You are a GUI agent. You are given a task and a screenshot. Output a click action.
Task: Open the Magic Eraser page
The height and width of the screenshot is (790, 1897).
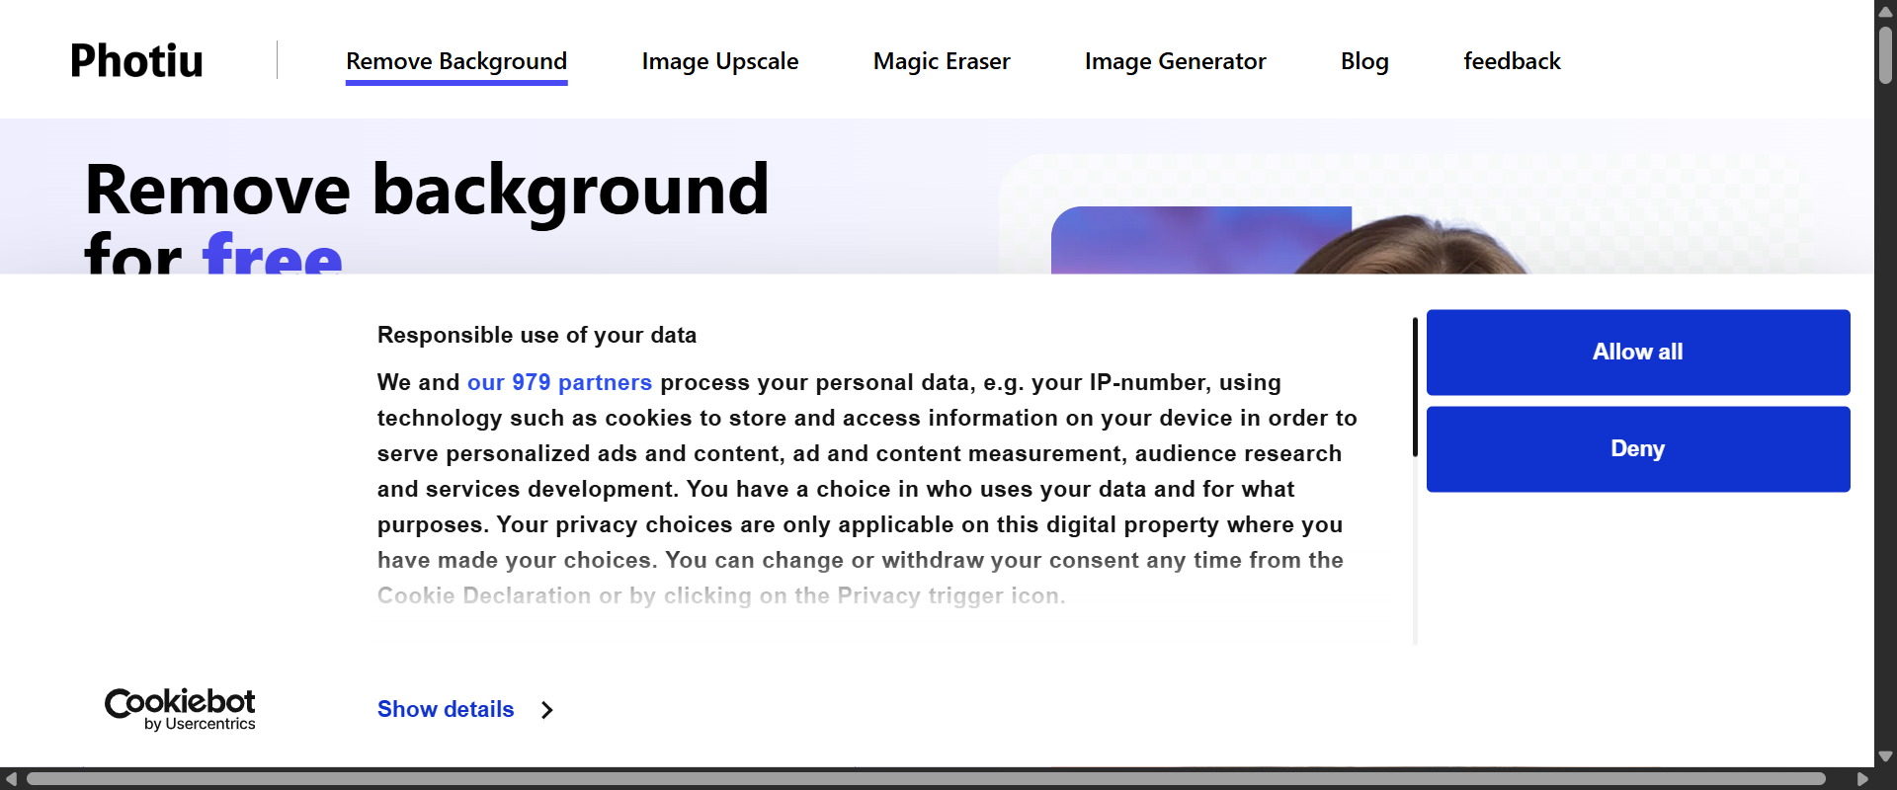click(x=941, y=60)
